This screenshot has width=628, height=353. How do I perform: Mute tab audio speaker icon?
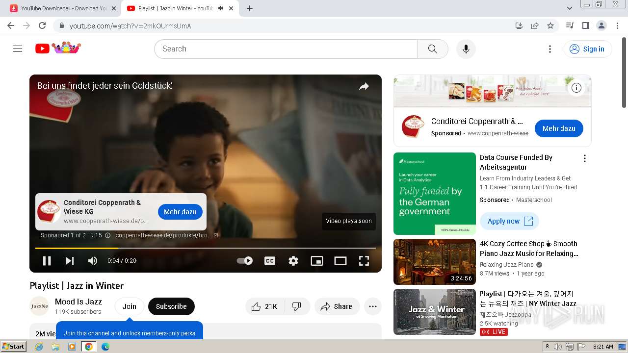tap(221, 8)
